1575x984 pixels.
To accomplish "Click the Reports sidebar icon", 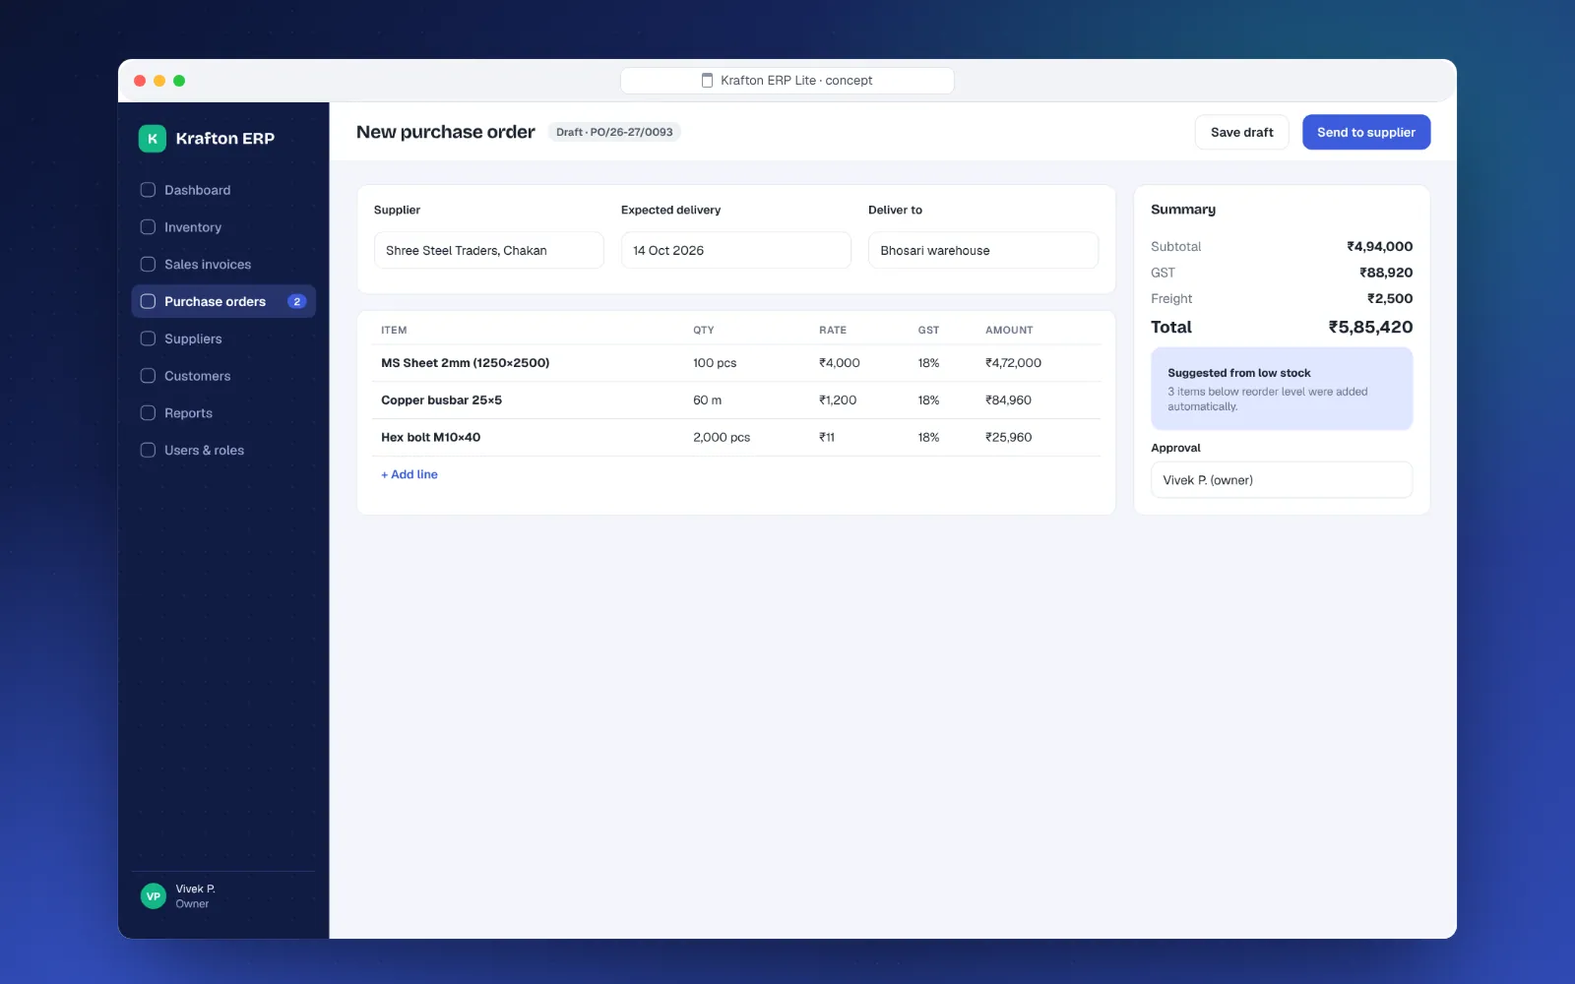I will pyautogui.click(x=148, y=413).
